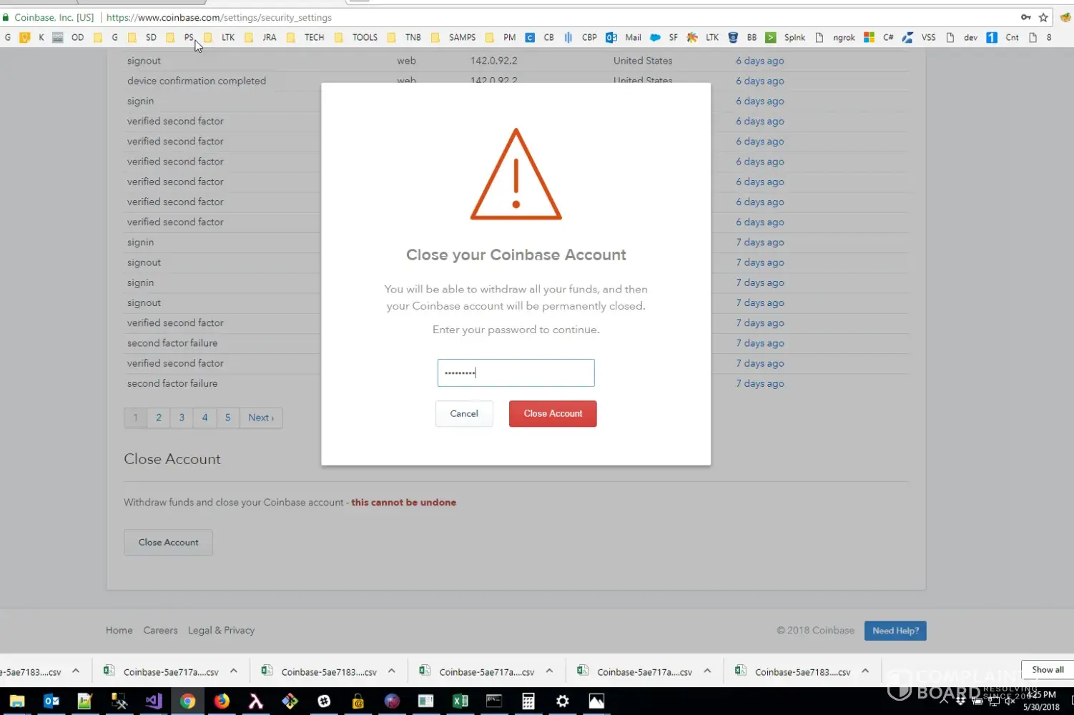Click the 'device confirmation completed' activity row text

coord(197,81)
